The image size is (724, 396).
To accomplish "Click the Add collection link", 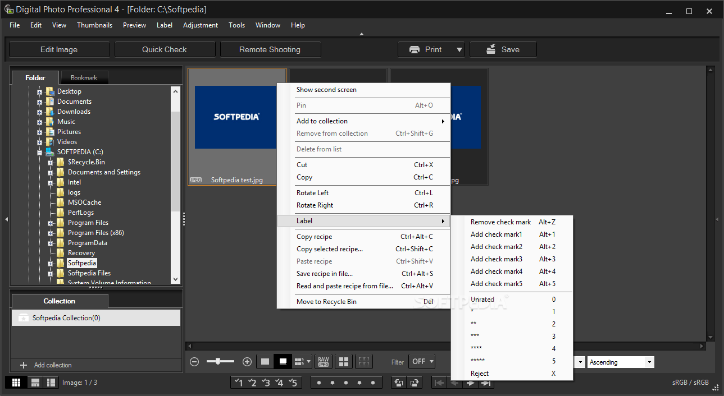I will (53, 365).
